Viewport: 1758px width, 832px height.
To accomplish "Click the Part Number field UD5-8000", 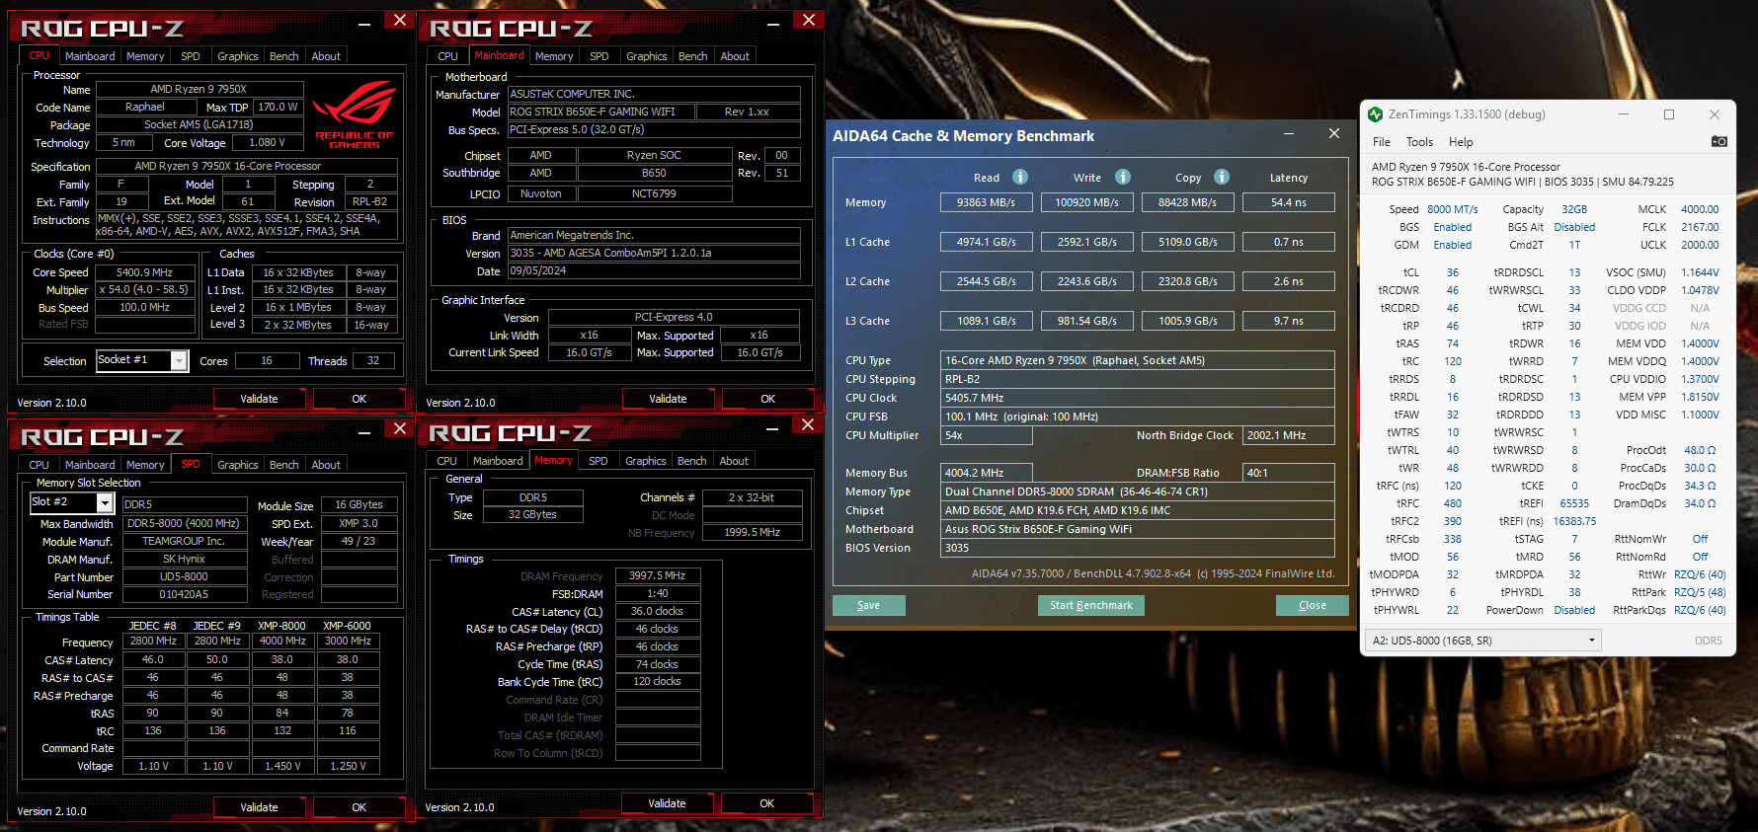I will (184, 576).
